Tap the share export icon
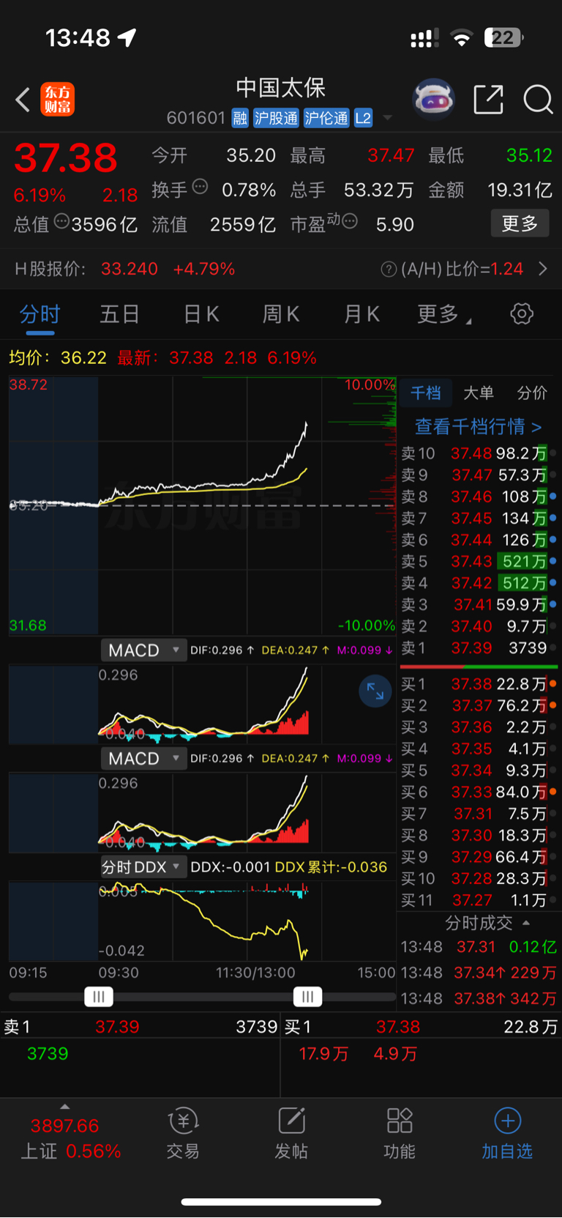 tap(488, 100)
